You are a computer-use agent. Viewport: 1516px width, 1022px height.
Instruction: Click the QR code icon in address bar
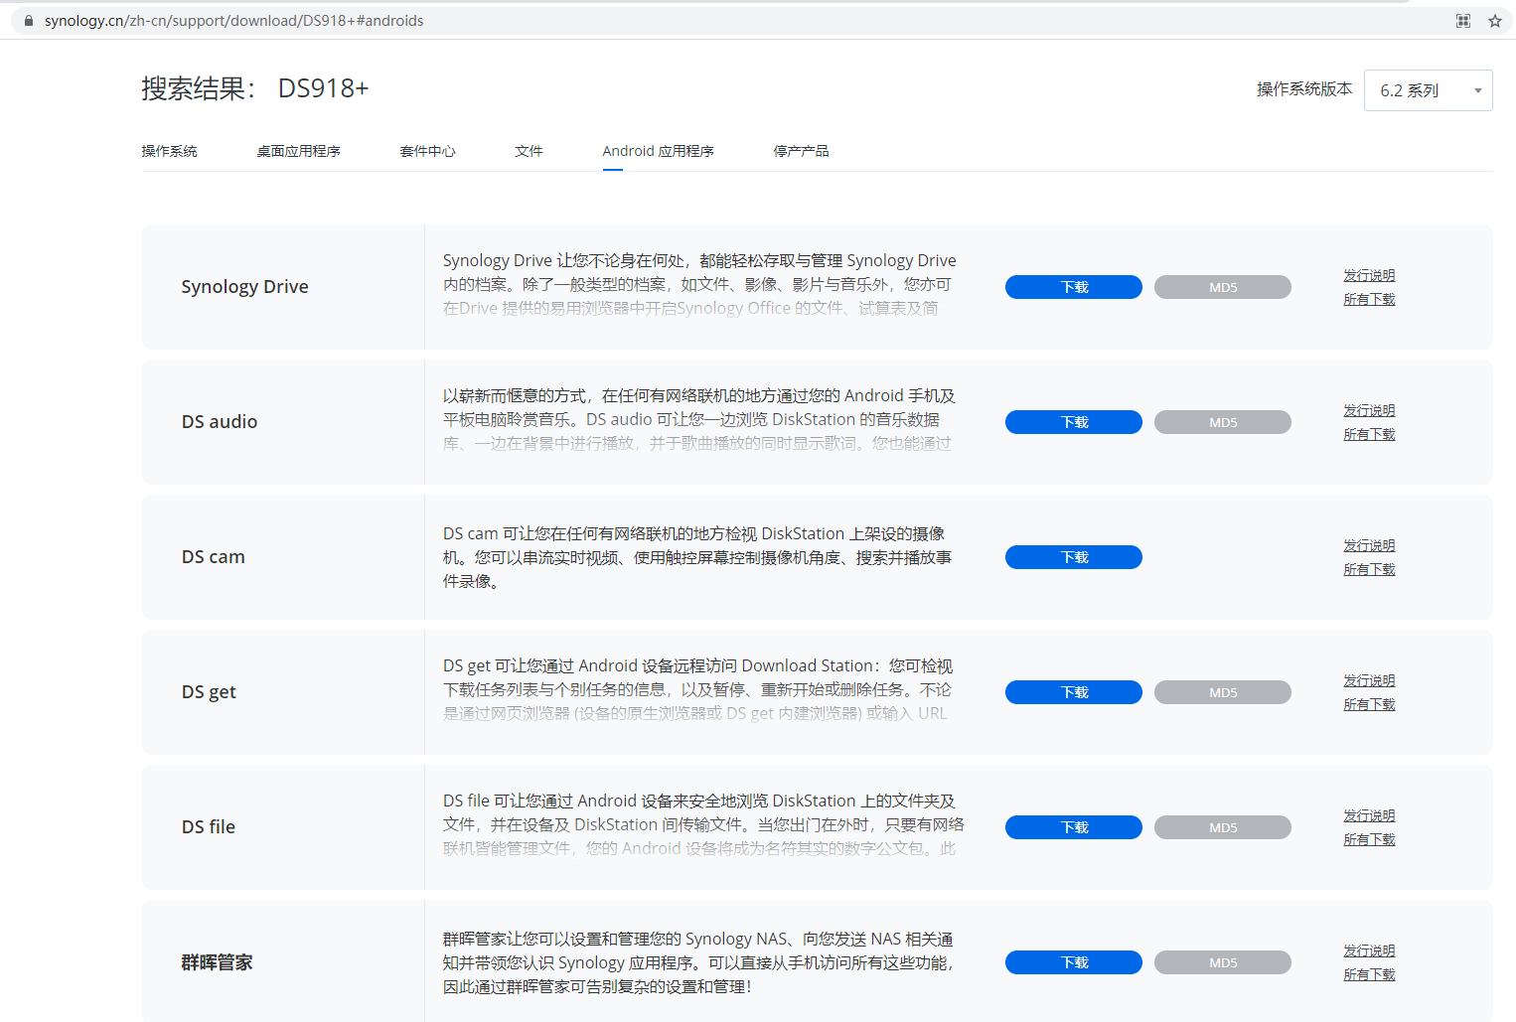pyautogui.click(x=1463, y=21)
